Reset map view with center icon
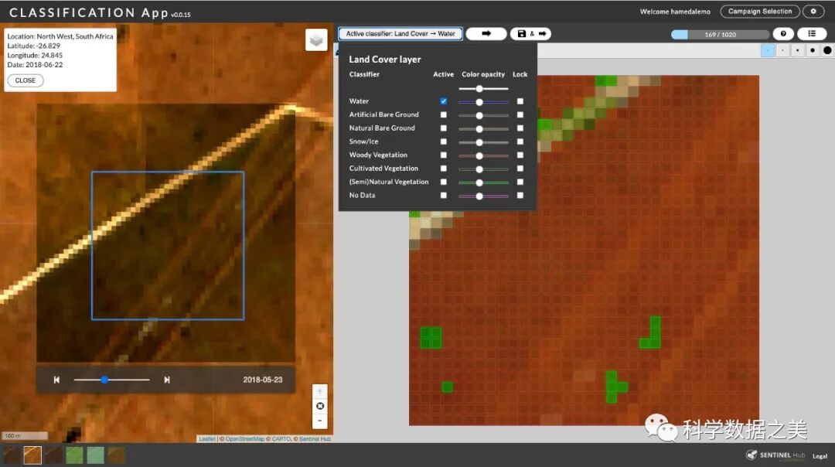The height and width of the screenshot is (467, 835). pyautogui.click(x=320, y=407)
